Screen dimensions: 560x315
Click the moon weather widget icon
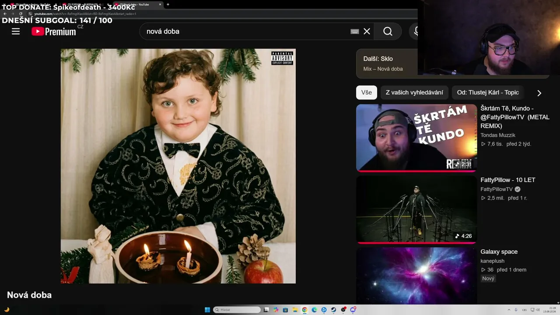[7, 310]
